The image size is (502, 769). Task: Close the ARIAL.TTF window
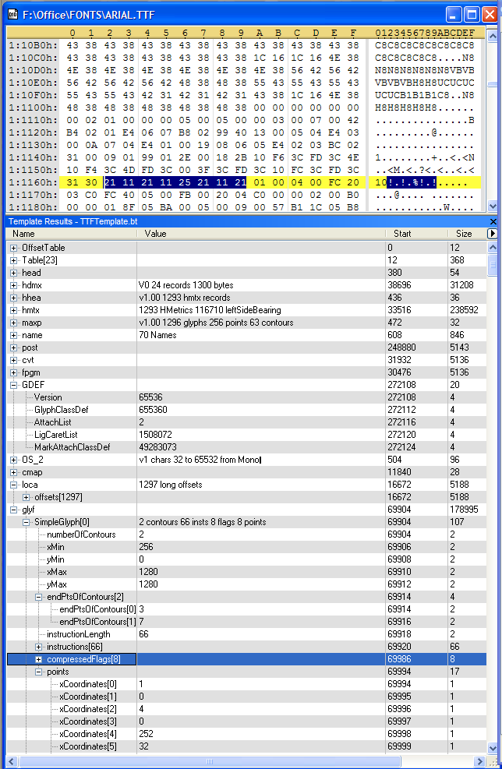tap(490, 15)
